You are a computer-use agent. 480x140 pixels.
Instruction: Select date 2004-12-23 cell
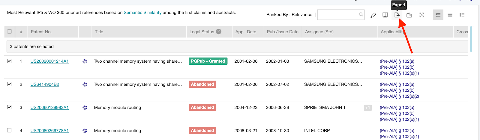[246, 107]
